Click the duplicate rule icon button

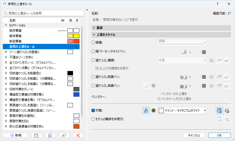[x=50, y=135]
